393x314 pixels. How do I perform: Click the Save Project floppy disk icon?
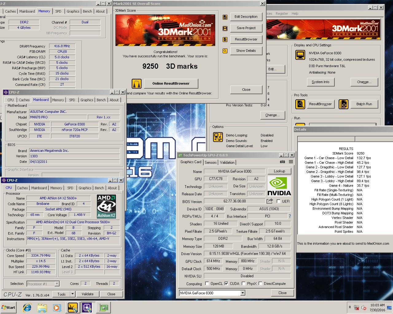225,29
